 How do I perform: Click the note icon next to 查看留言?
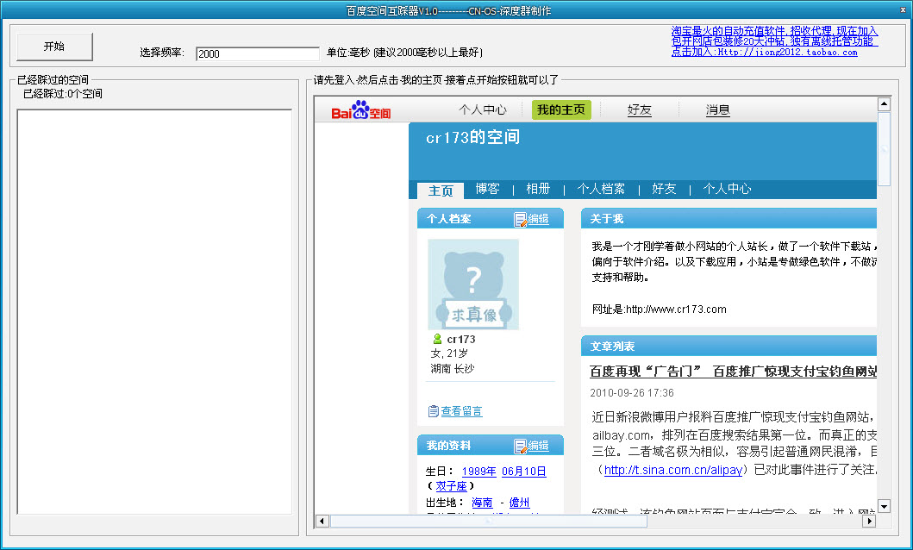[x=435, y=410]
